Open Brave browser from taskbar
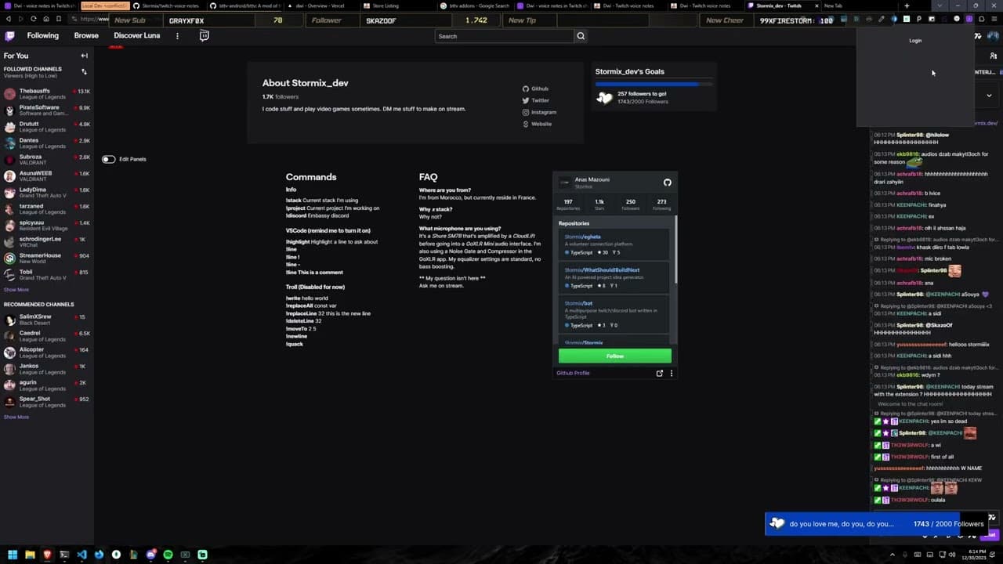 tap(47, 555)
